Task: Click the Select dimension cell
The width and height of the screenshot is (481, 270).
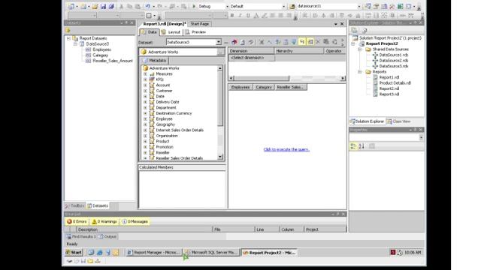Action: [252, 58]
